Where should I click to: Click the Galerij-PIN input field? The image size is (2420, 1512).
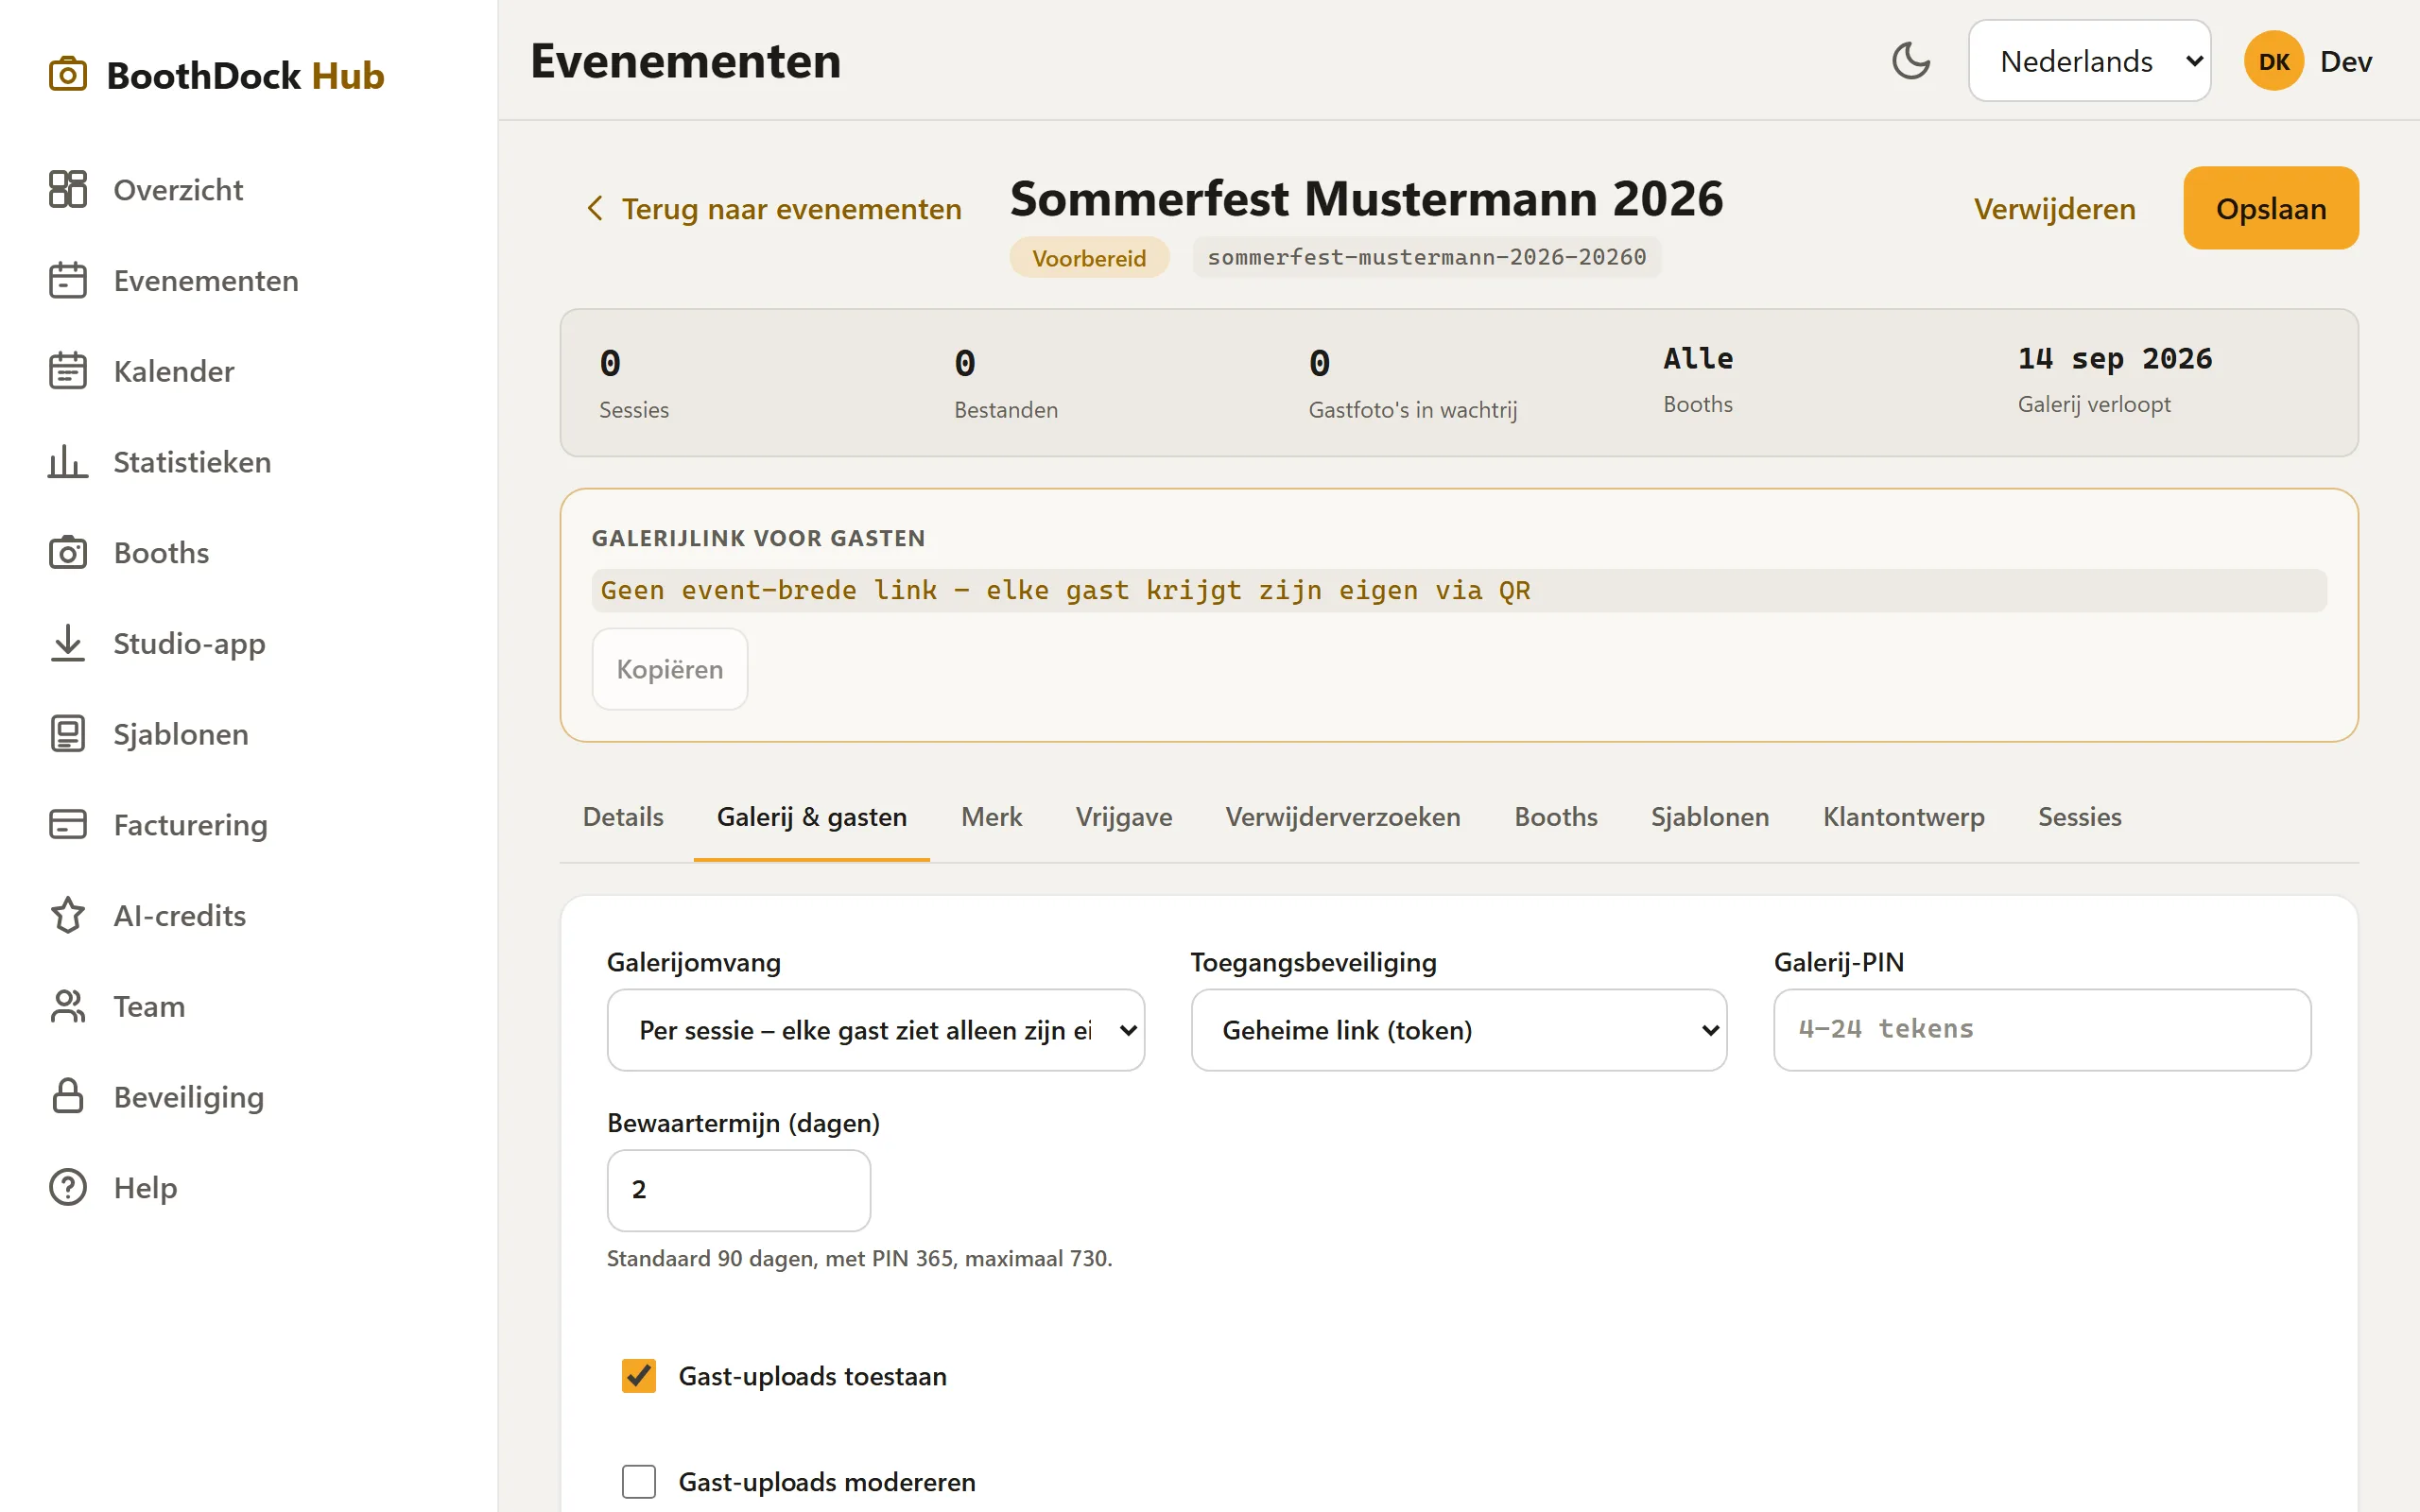coord(2041,1030)
